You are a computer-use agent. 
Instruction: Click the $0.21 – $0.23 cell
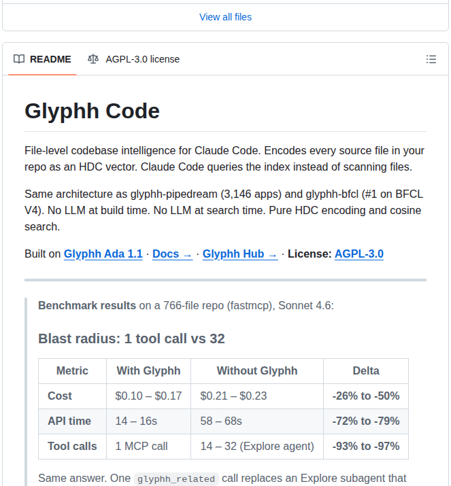coord(257,396)
